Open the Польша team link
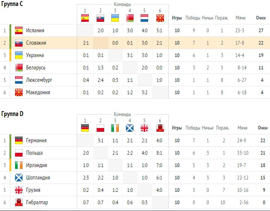Screen dimensions: 270x211 pos(34,153)
